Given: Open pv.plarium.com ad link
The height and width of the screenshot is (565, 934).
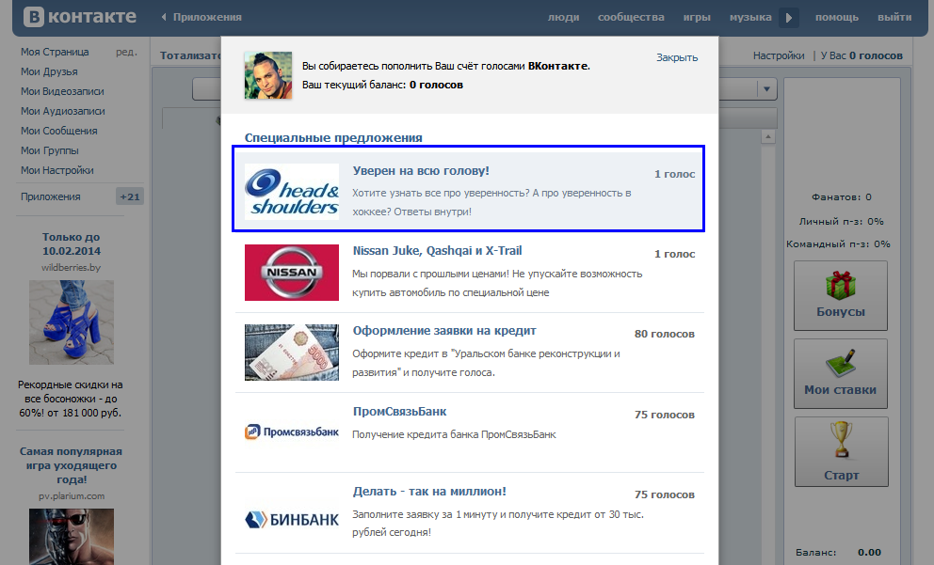Looking at the screenshot, I should [x=72, y=496].
